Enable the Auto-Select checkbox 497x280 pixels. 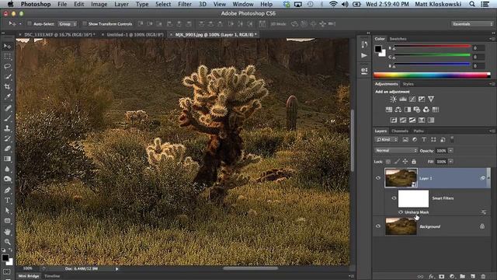point(30,23)
